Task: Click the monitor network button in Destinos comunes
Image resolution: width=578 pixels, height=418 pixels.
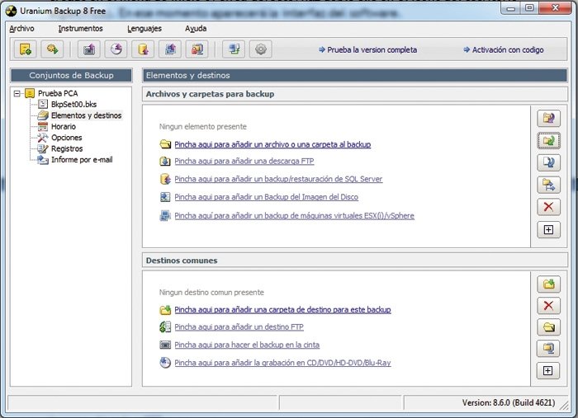Action: click(x=548, y=349)
